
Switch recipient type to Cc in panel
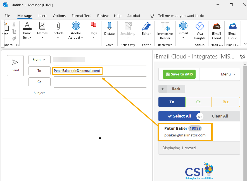198,102
